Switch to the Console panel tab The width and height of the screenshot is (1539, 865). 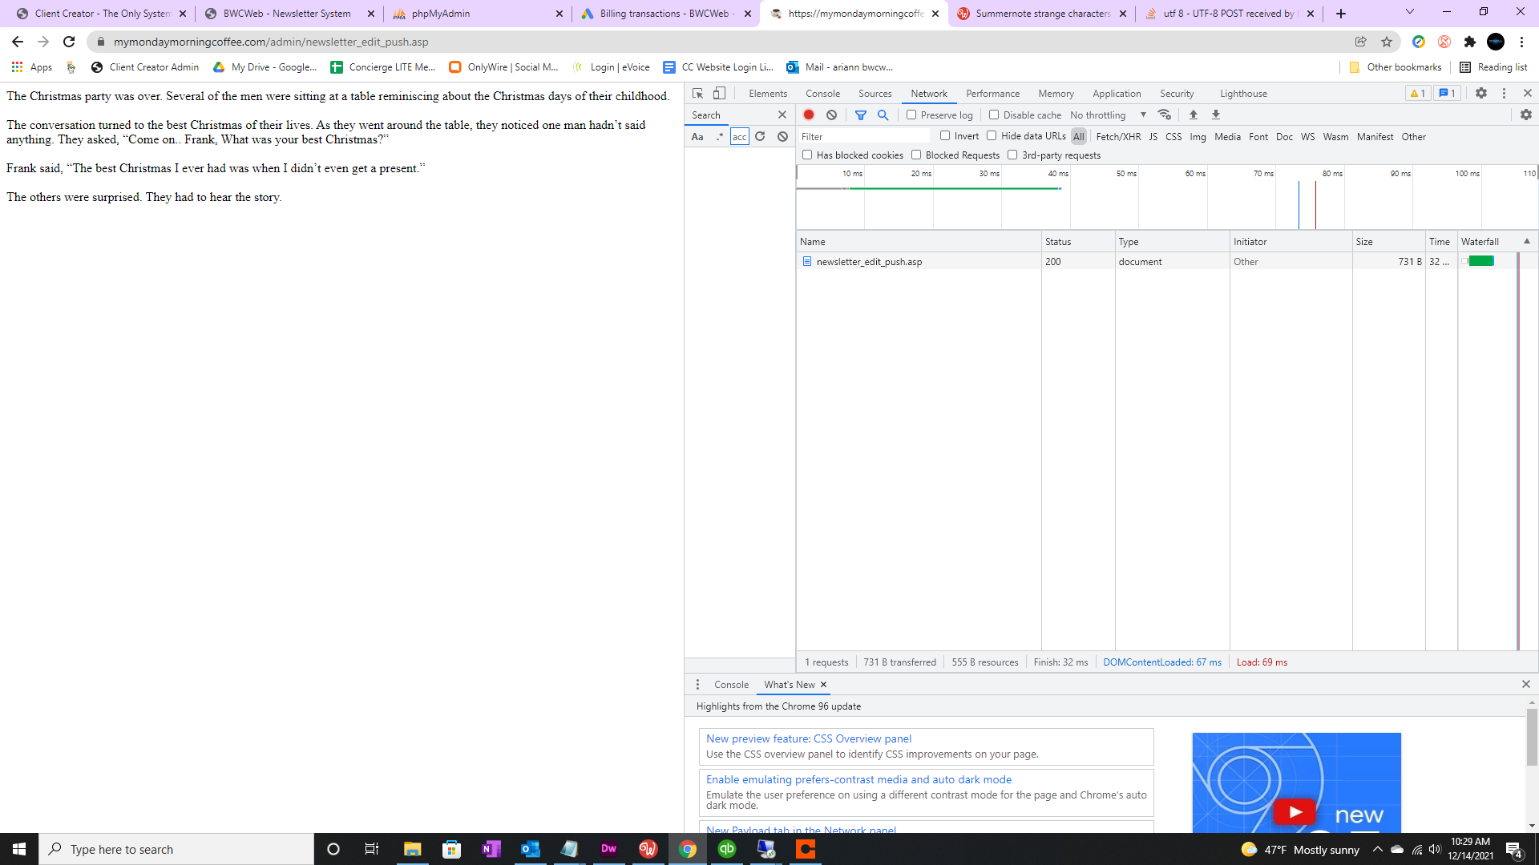click(823, 94)
